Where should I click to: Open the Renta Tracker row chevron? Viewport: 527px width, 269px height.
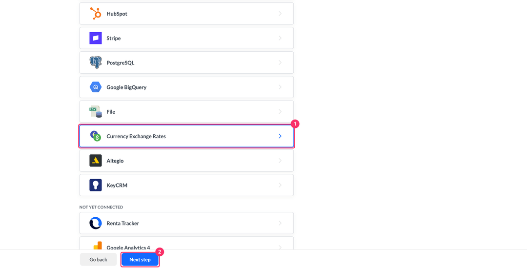point(280,223)
